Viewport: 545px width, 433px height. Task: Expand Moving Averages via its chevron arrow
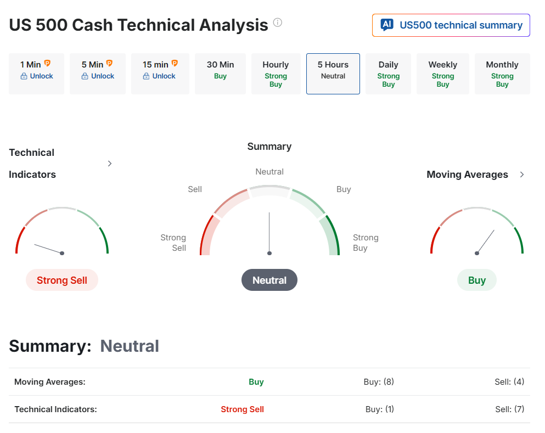click(522, 175)
